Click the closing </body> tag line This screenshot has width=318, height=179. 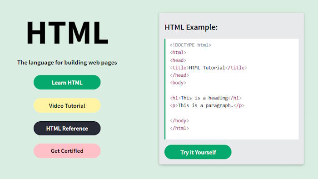[179, 120]
